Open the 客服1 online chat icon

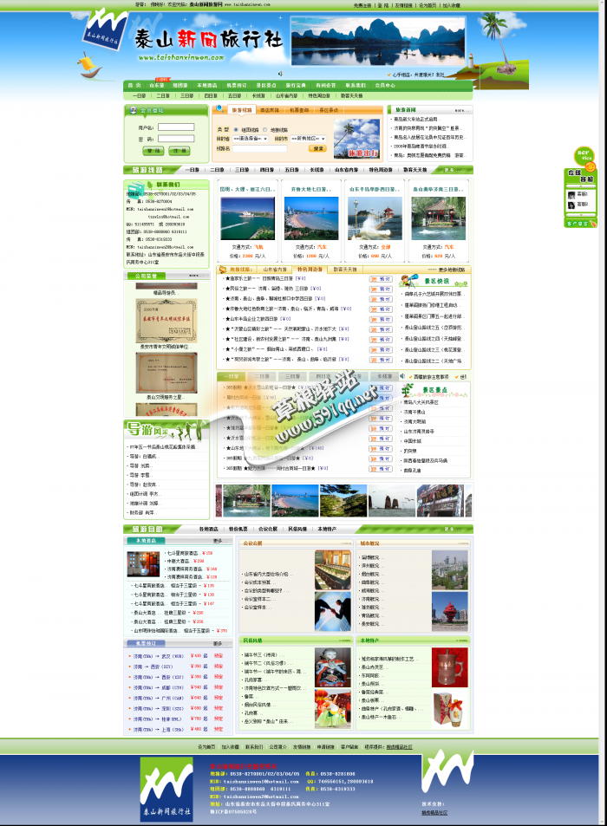[x=571, y=194]
